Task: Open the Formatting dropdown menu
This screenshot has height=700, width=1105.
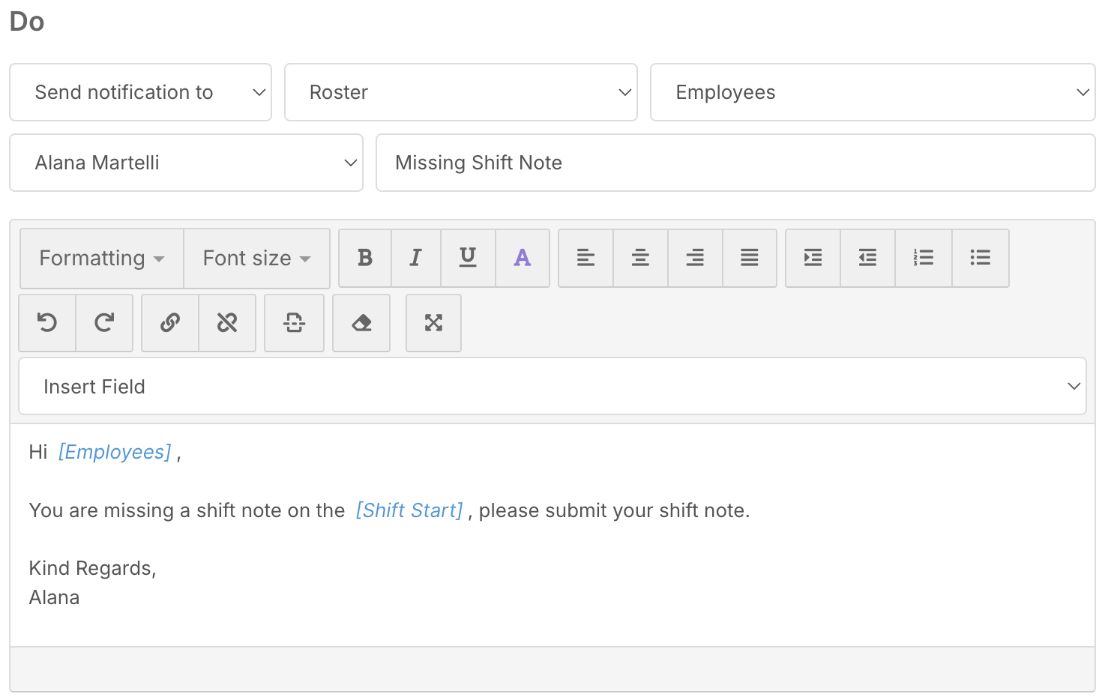Action: click(102, 259)
